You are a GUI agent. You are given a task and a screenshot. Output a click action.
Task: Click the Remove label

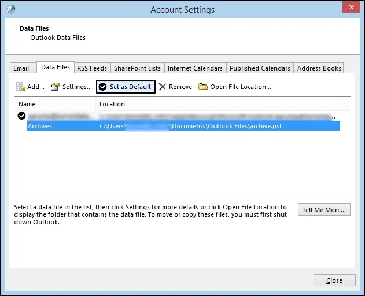click(180, 87)
